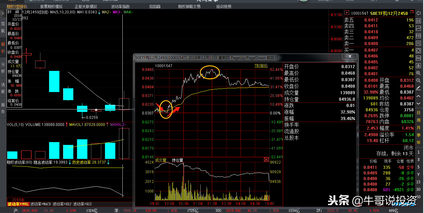This screenshot has width=424, height=213.
Task: Click the zoom in magnifier icon
Action: 419,73
